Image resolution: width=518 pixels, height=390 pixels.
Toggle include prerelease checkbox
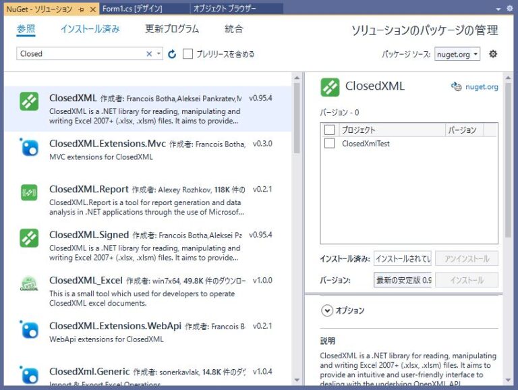[188, 54]
